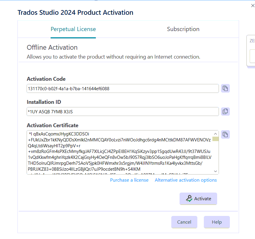
Task: Click the Activate button
Action: (198, 199)
